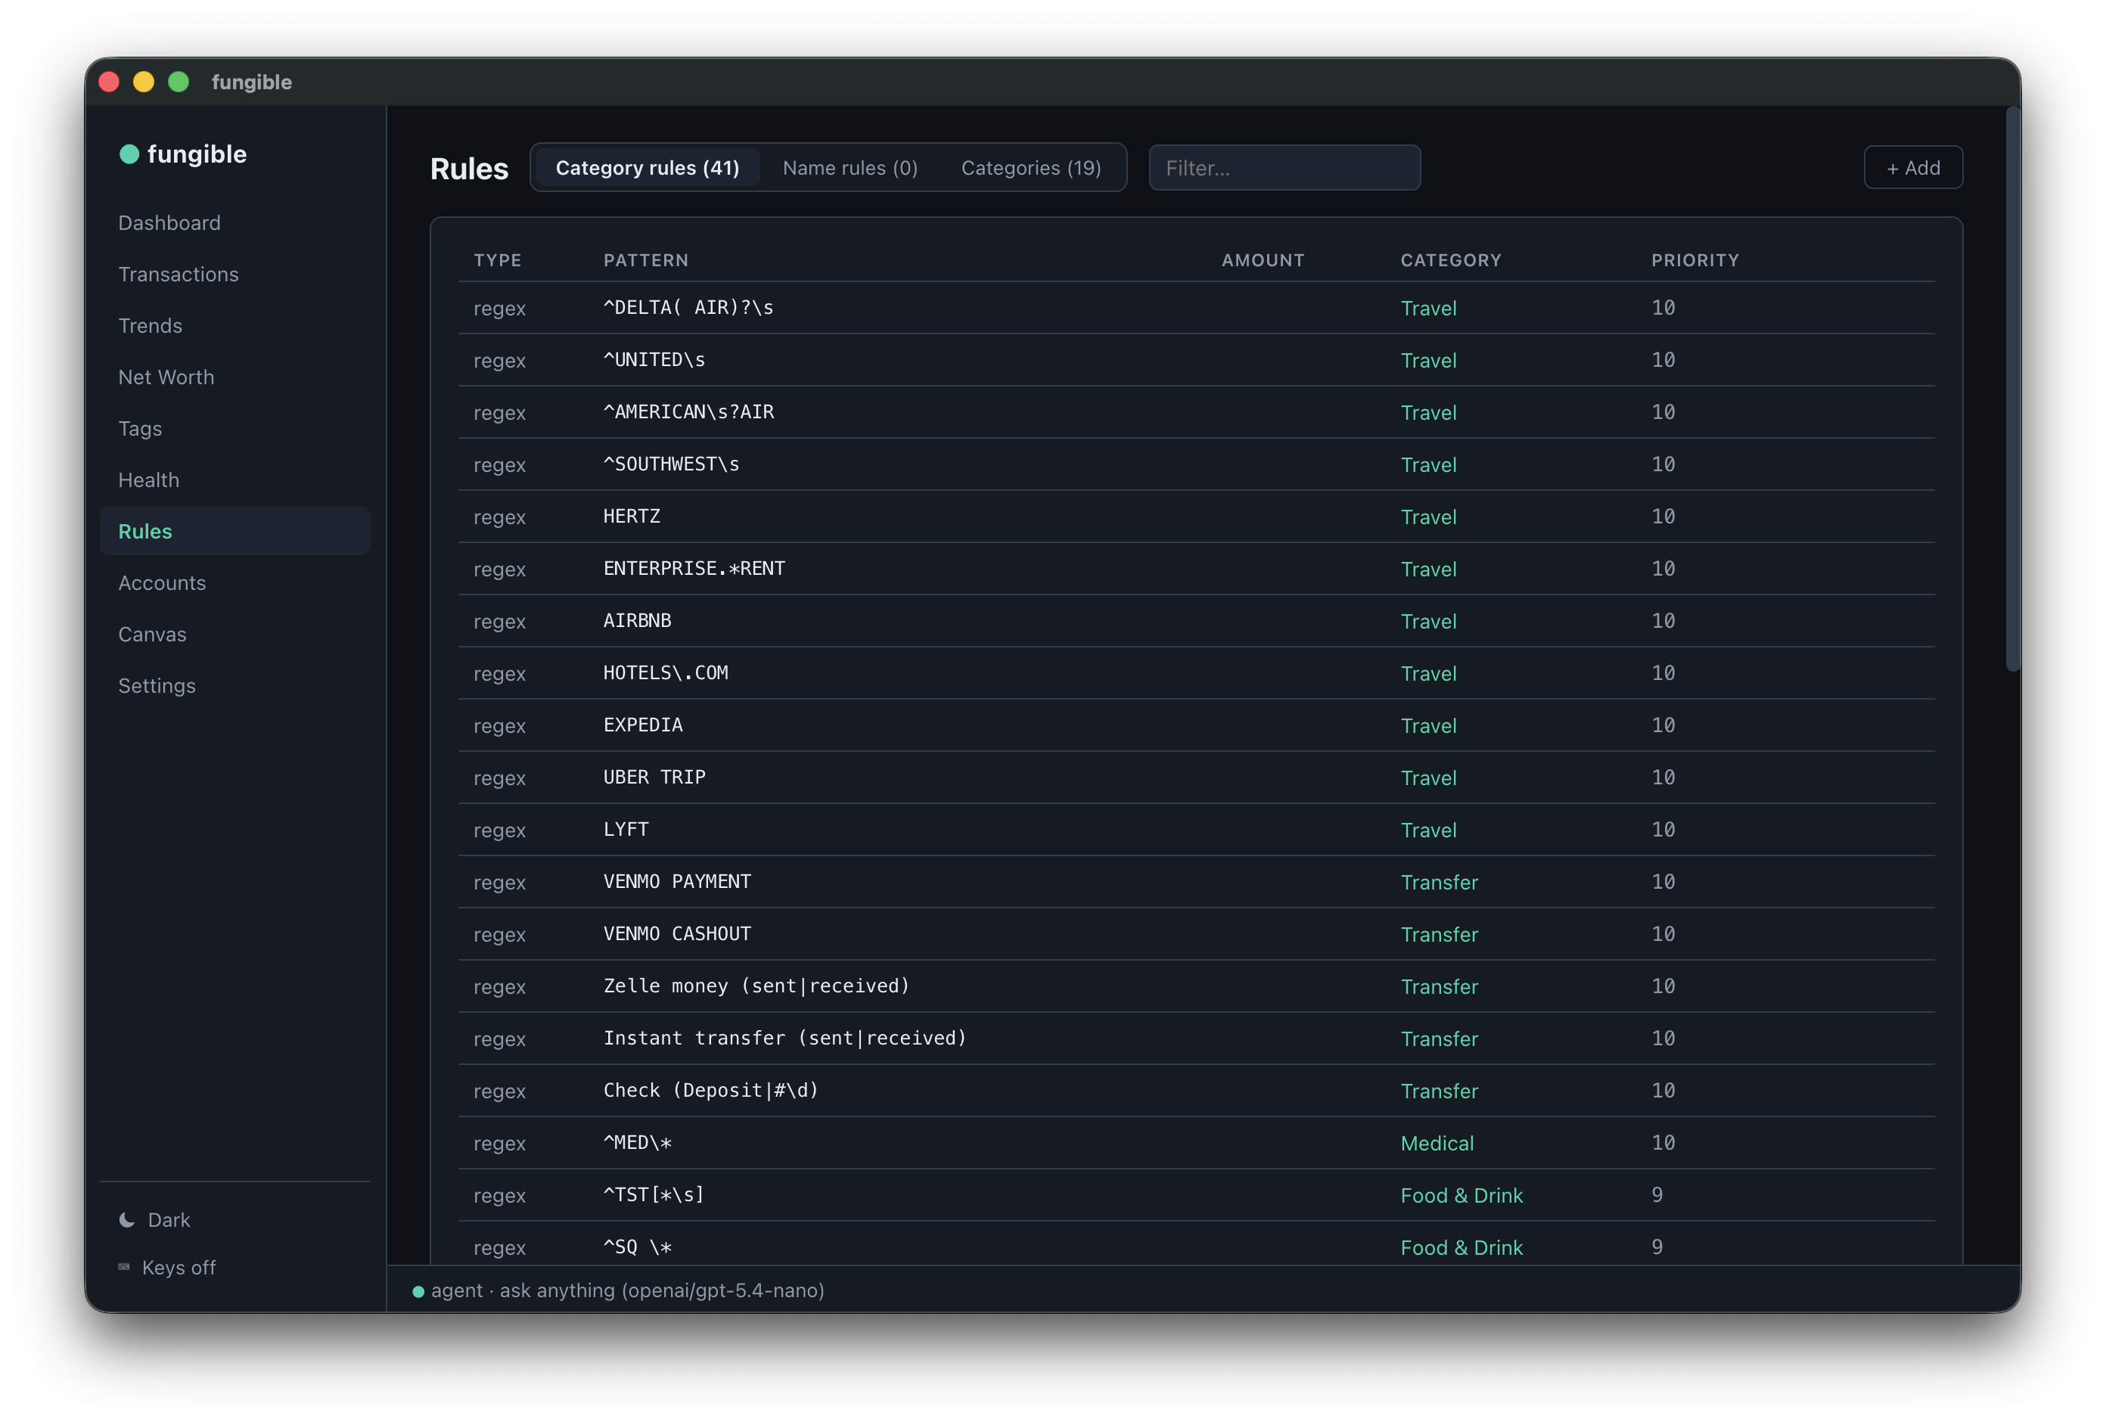Click Medical category in ^MED row
The width and height of the screenshot is (2106, 1425).
point(1437,1144)
